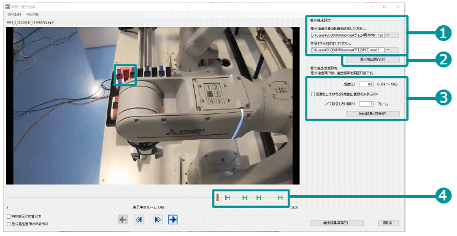This screenshot has width=457, height=236.
Task: Open the ファイル(F) menu
Action: click(x=14, y=14)
